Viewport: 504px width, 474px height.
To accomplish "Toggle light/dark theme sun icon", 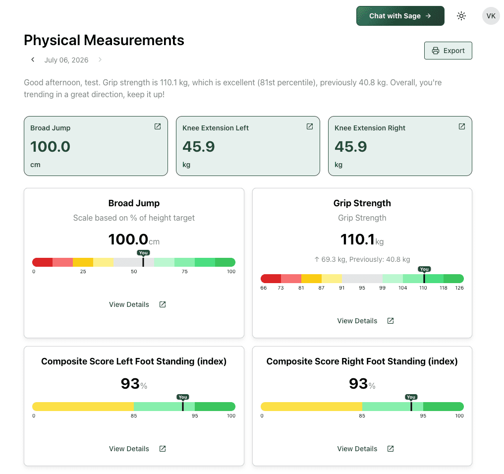I will point(461,16).
